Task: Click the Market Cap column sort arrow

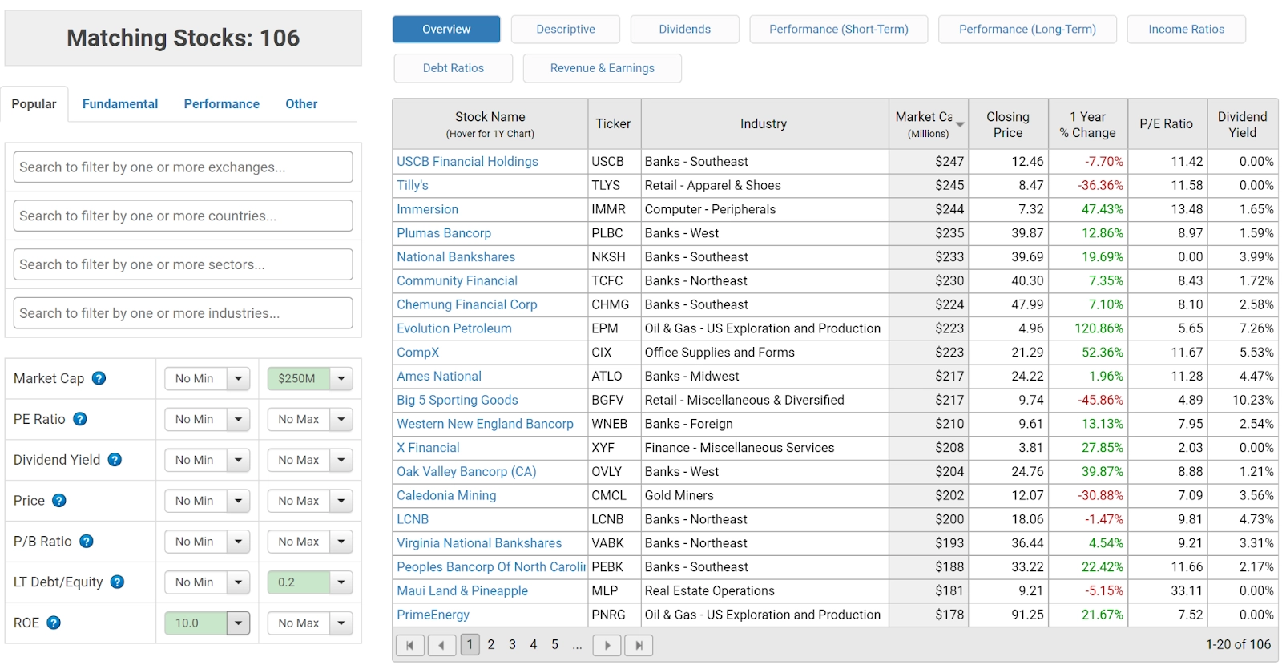Action: (x=960, y=125)
